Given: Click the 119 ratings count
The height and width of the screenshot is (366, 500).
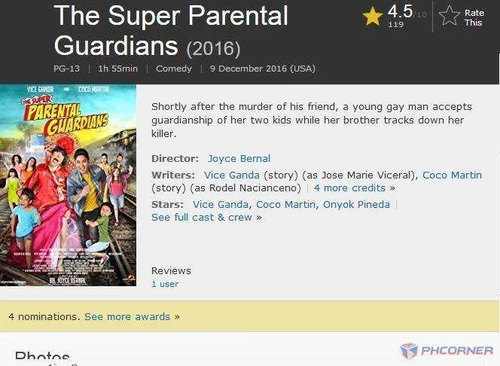Looking at the screenshot, I should click(x=396, y=24).
